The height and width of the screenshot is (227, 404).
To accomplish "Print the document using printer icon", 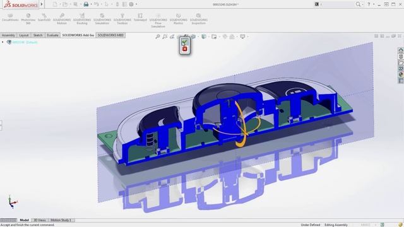I will point(86,4).
